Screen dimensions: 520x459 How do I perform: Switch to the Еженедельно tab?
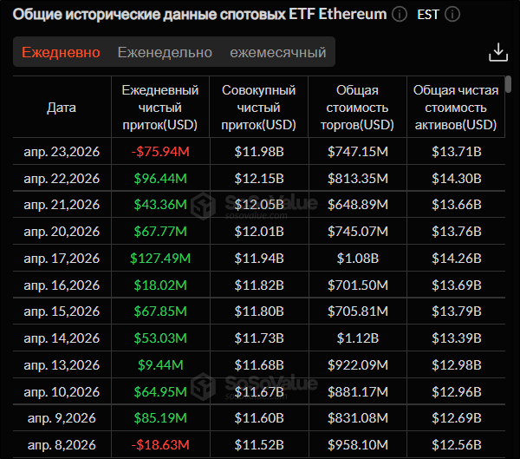click(165, 53)
